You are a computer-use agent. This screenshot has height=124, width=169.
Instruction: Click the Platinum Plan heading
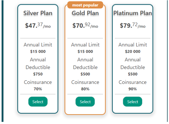(133, 13)
